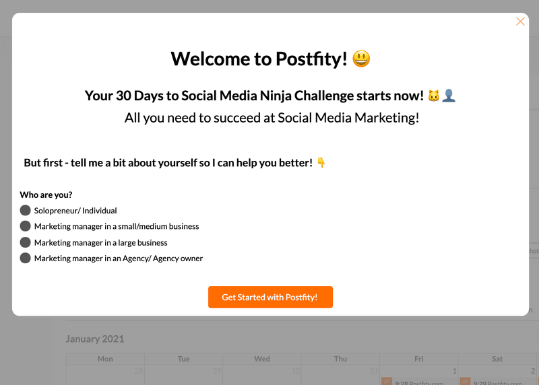Click the silhouette emoji after the challenge headline

click(x=449, y=96)
